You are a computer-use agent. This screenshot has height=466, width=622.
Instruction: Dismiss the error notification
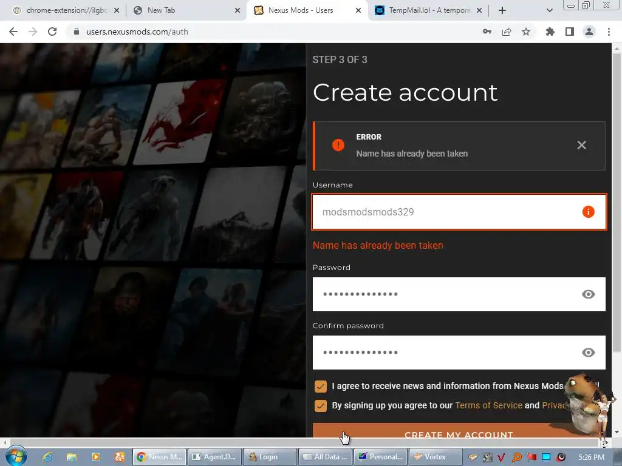581,145
